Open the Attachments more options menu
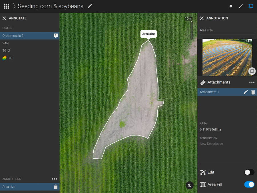The width and height of the screenshot is (257, 193). tap(252, 82)
